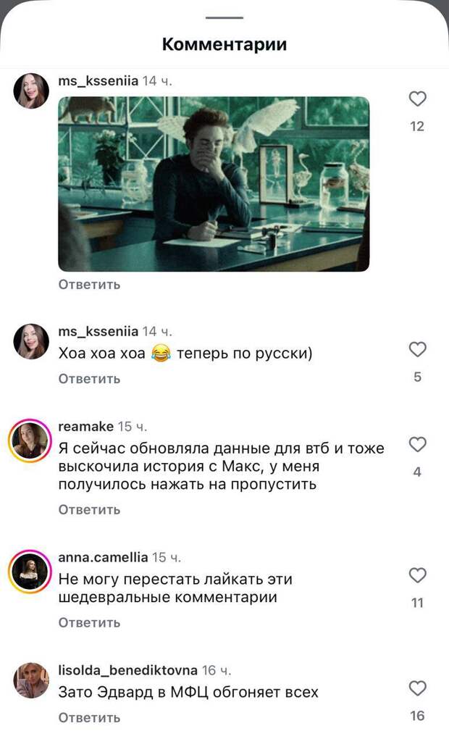The height and width of the screenshot is (739, 449).
Task: Open reamake's profile picture with story ring
Action: click(x=30, y=441)
